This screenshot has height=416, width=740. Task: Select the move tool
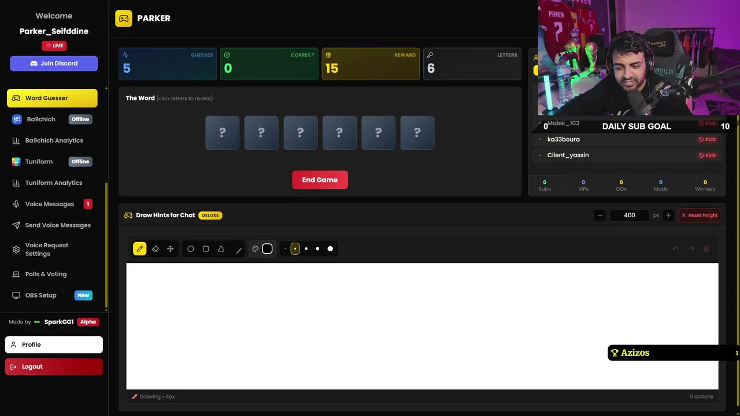[170, 249]
